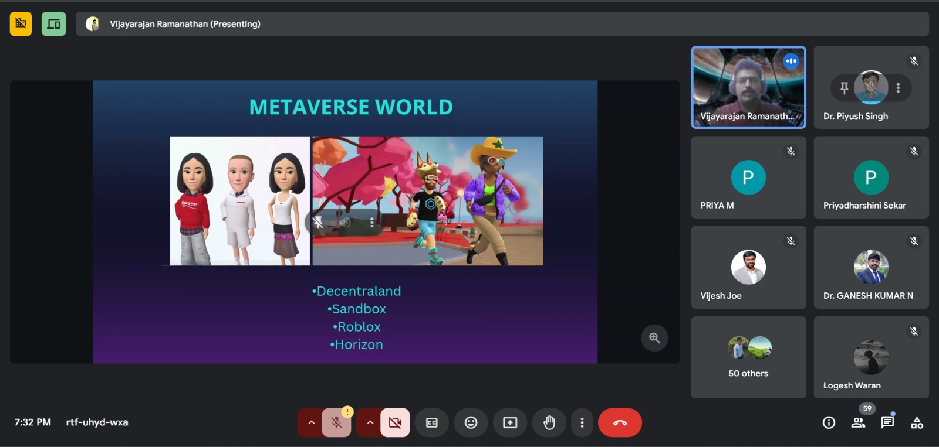Toggle the camera off button
939x447 pixels.
pyautogui.click(x=395, y=422)
